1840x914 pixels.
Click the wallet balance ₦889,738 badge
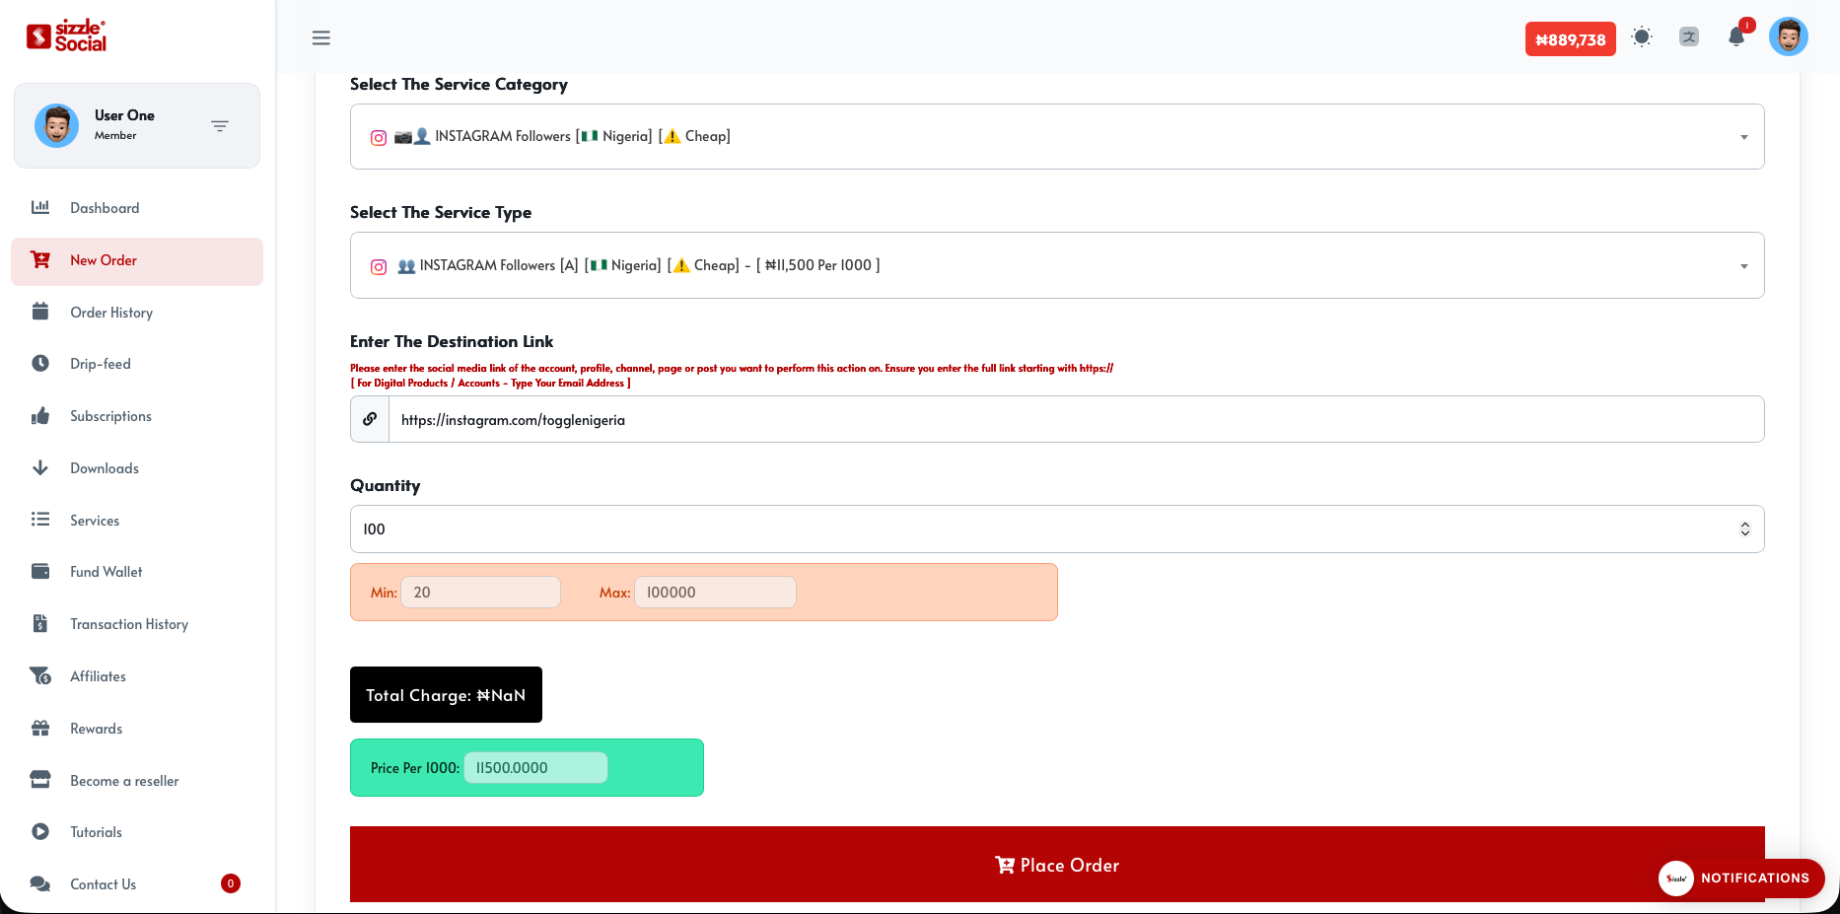pos(1570,39)
